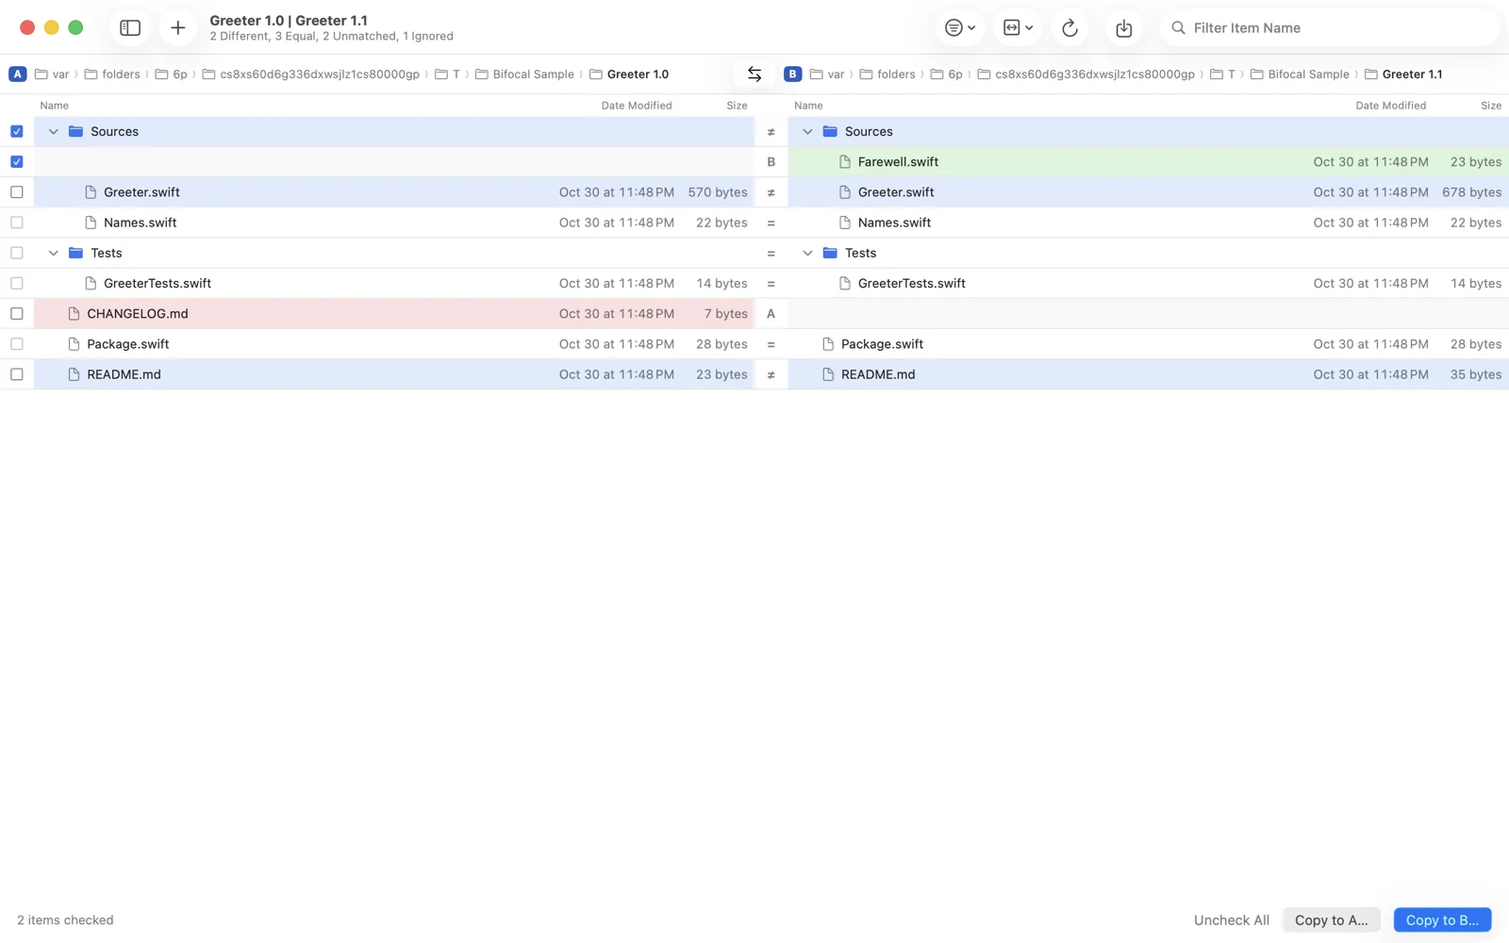Refresh the comparison

1070,28
